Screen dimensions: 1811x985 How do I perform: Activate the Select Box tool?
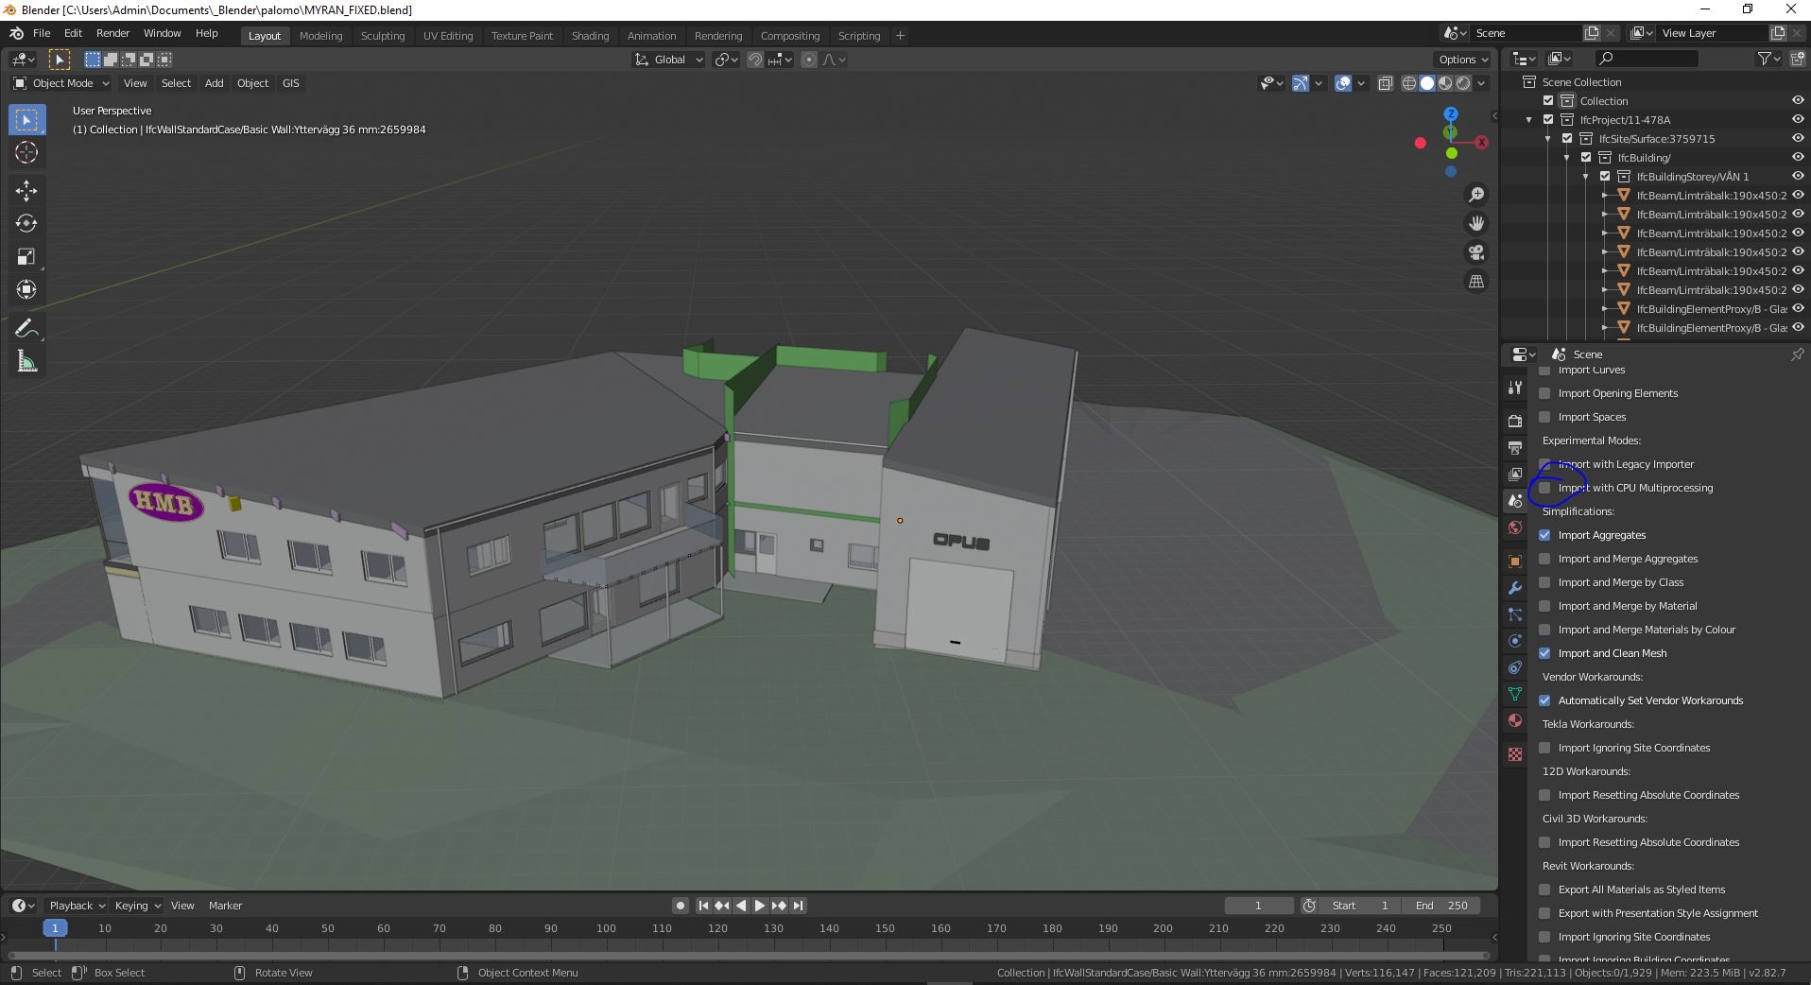pos(26,120)
